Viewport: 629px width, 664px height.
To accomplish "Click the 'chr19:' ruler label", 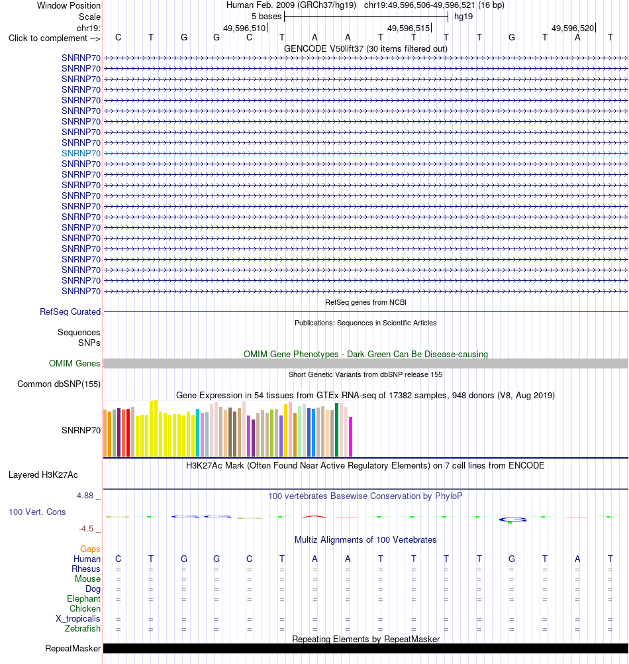I will click(89, 28).
